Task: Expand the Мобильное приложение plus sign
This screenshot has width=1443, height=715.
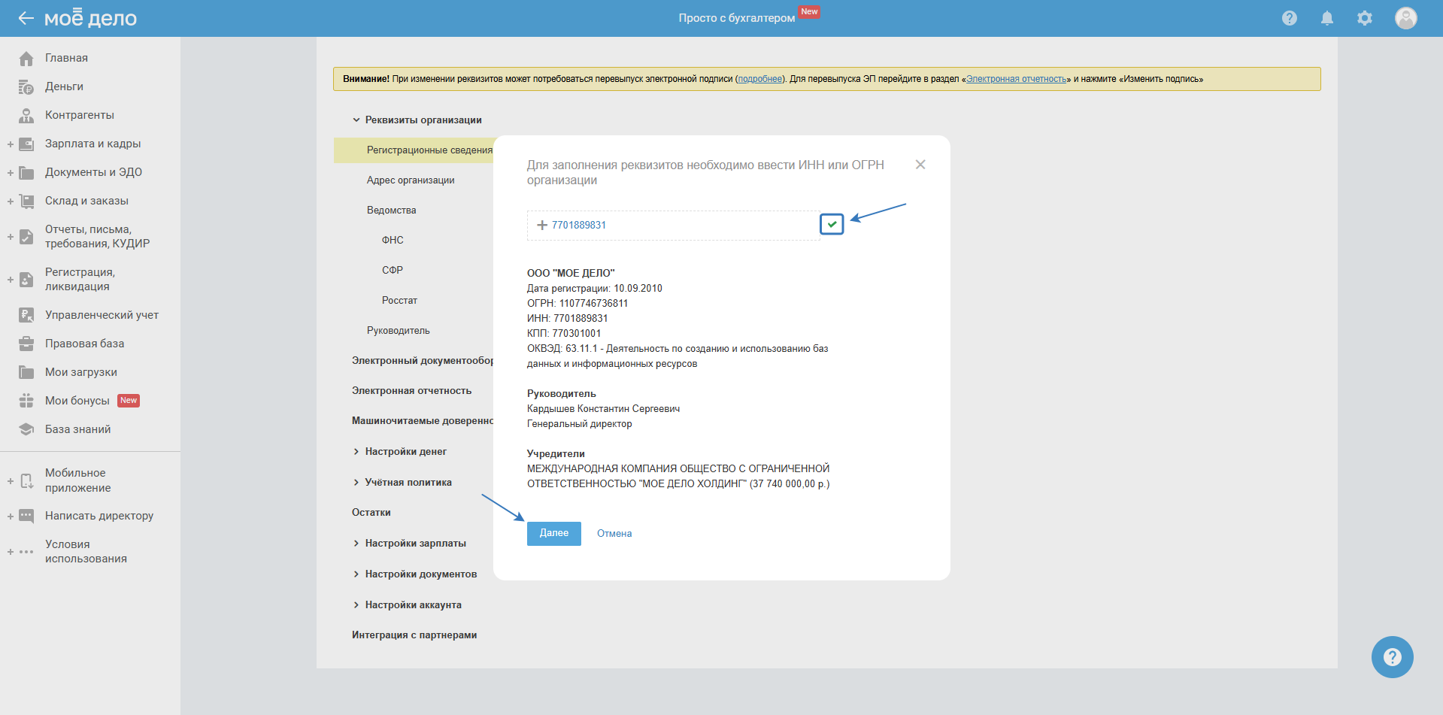Action: (x=11, y=480)
